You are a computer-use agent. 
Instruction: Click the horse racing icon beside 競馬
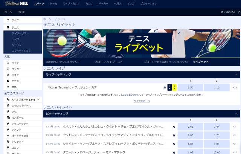coord(8,87)
